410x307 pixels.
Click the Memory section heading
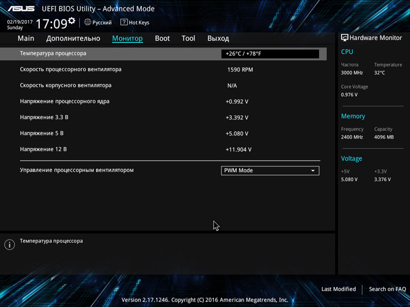coord(353,116)
